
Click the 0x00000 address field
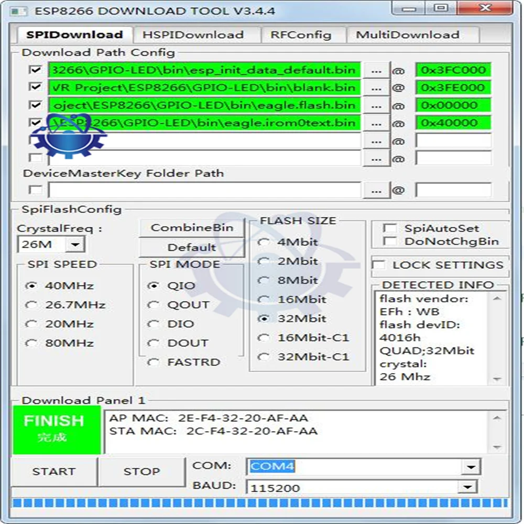(x=453, y=105)
